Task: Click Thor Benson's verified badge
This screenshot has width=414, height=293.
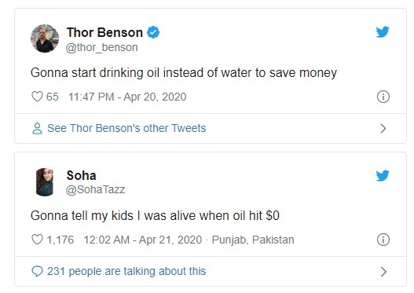Action: pos(153,32)
